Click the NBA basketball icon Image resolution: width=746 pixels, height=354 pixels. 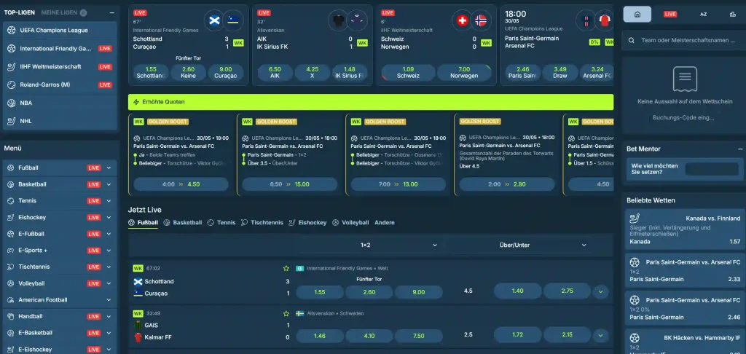(12, 103)
